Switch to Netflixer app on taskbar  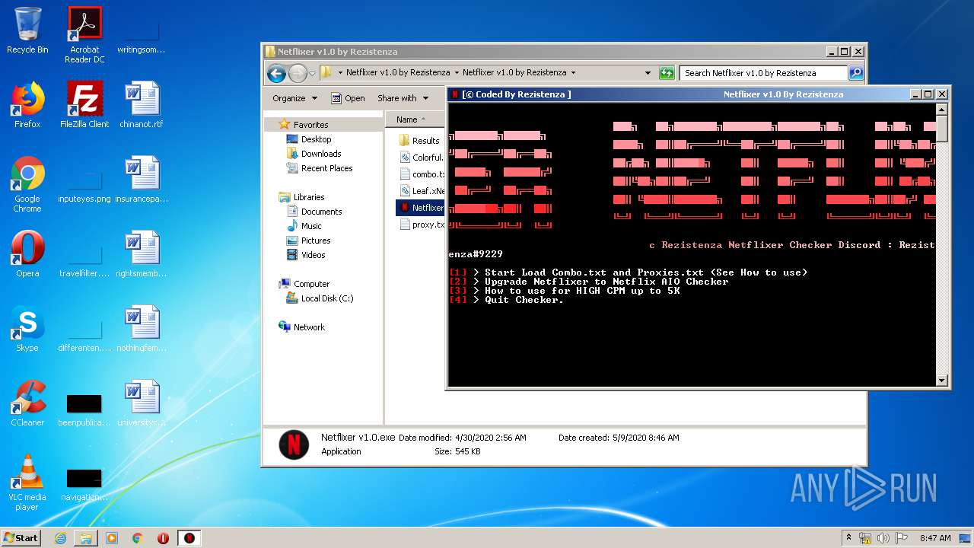(x=189, y=538)
